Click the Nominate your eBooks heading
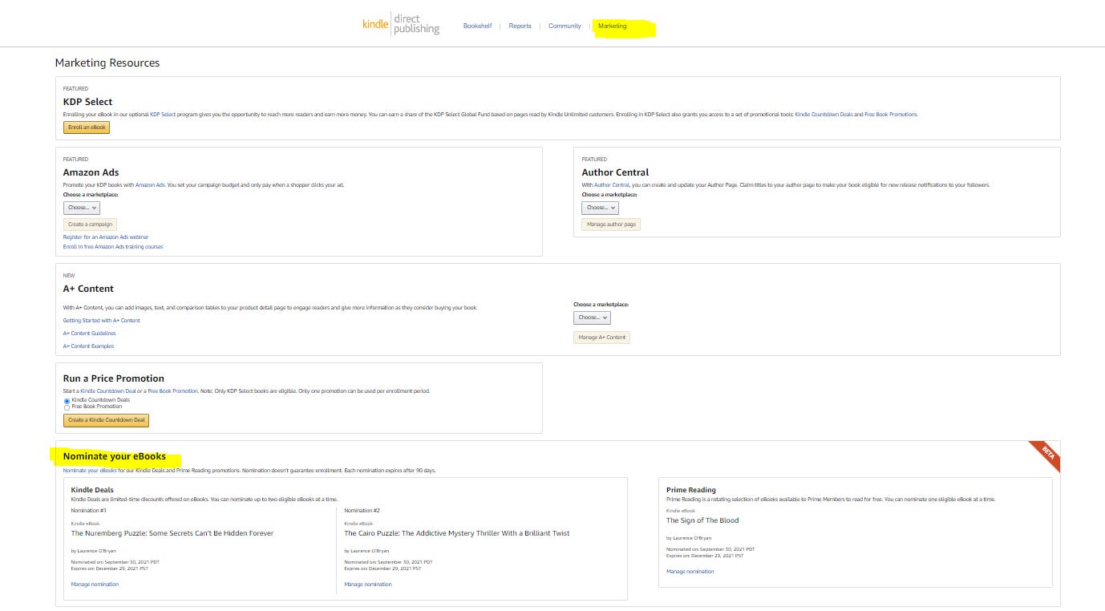 click(115, 456)
